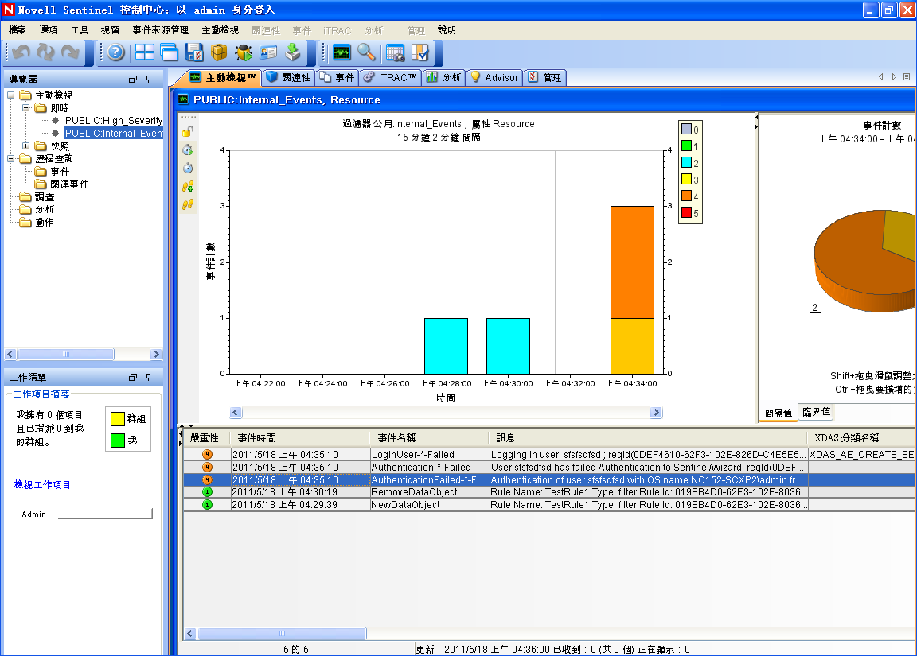Float the 導覽器 panel with restore icon

[133, 79]
